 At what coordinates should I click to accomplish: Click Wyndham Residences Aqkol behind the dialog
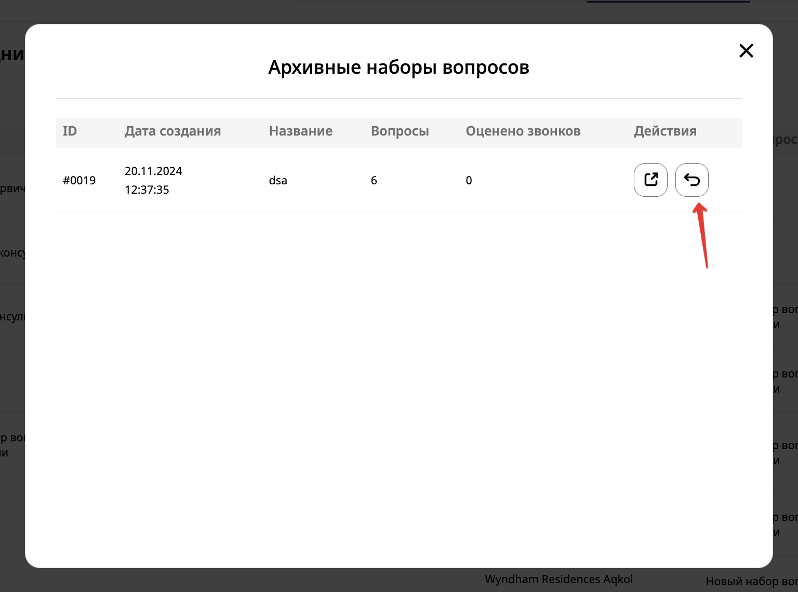[x=558, y=580]
